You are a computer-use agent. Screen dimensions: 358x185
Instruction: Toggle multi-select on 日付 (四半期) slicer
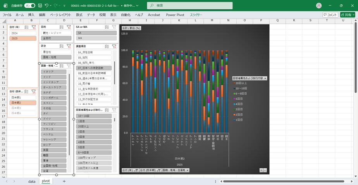[26, 92]
